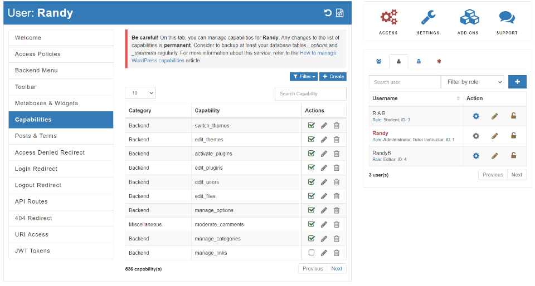535x286 pixels.
Task: Click the Search Capability input field
Action: [x=310, y=93]
